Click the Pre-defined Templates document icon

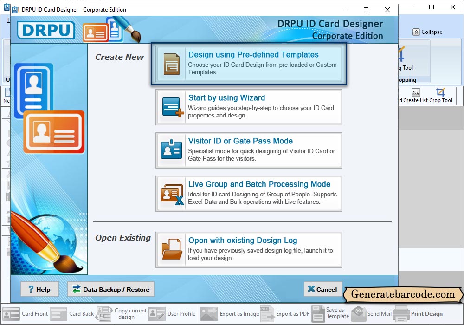(x=172, y=64)
